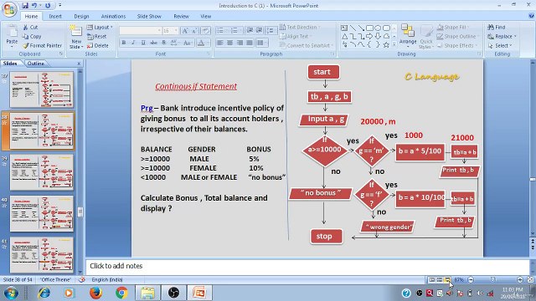Open the Layout dropdown
Viewport: 536px width, 301px height.
pyautogui.click(x=100, y=27)
